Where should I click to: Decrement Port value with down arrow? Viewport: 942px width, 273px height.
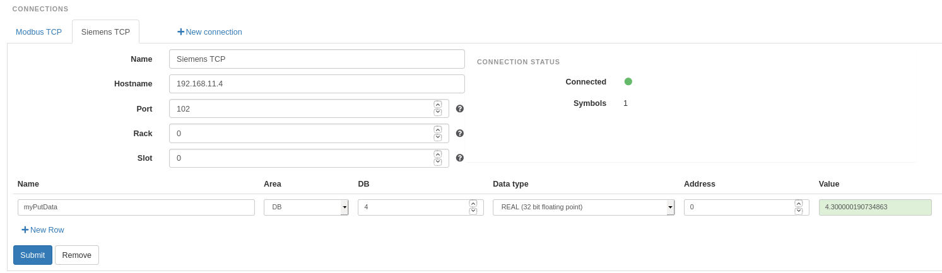point(438,112)
